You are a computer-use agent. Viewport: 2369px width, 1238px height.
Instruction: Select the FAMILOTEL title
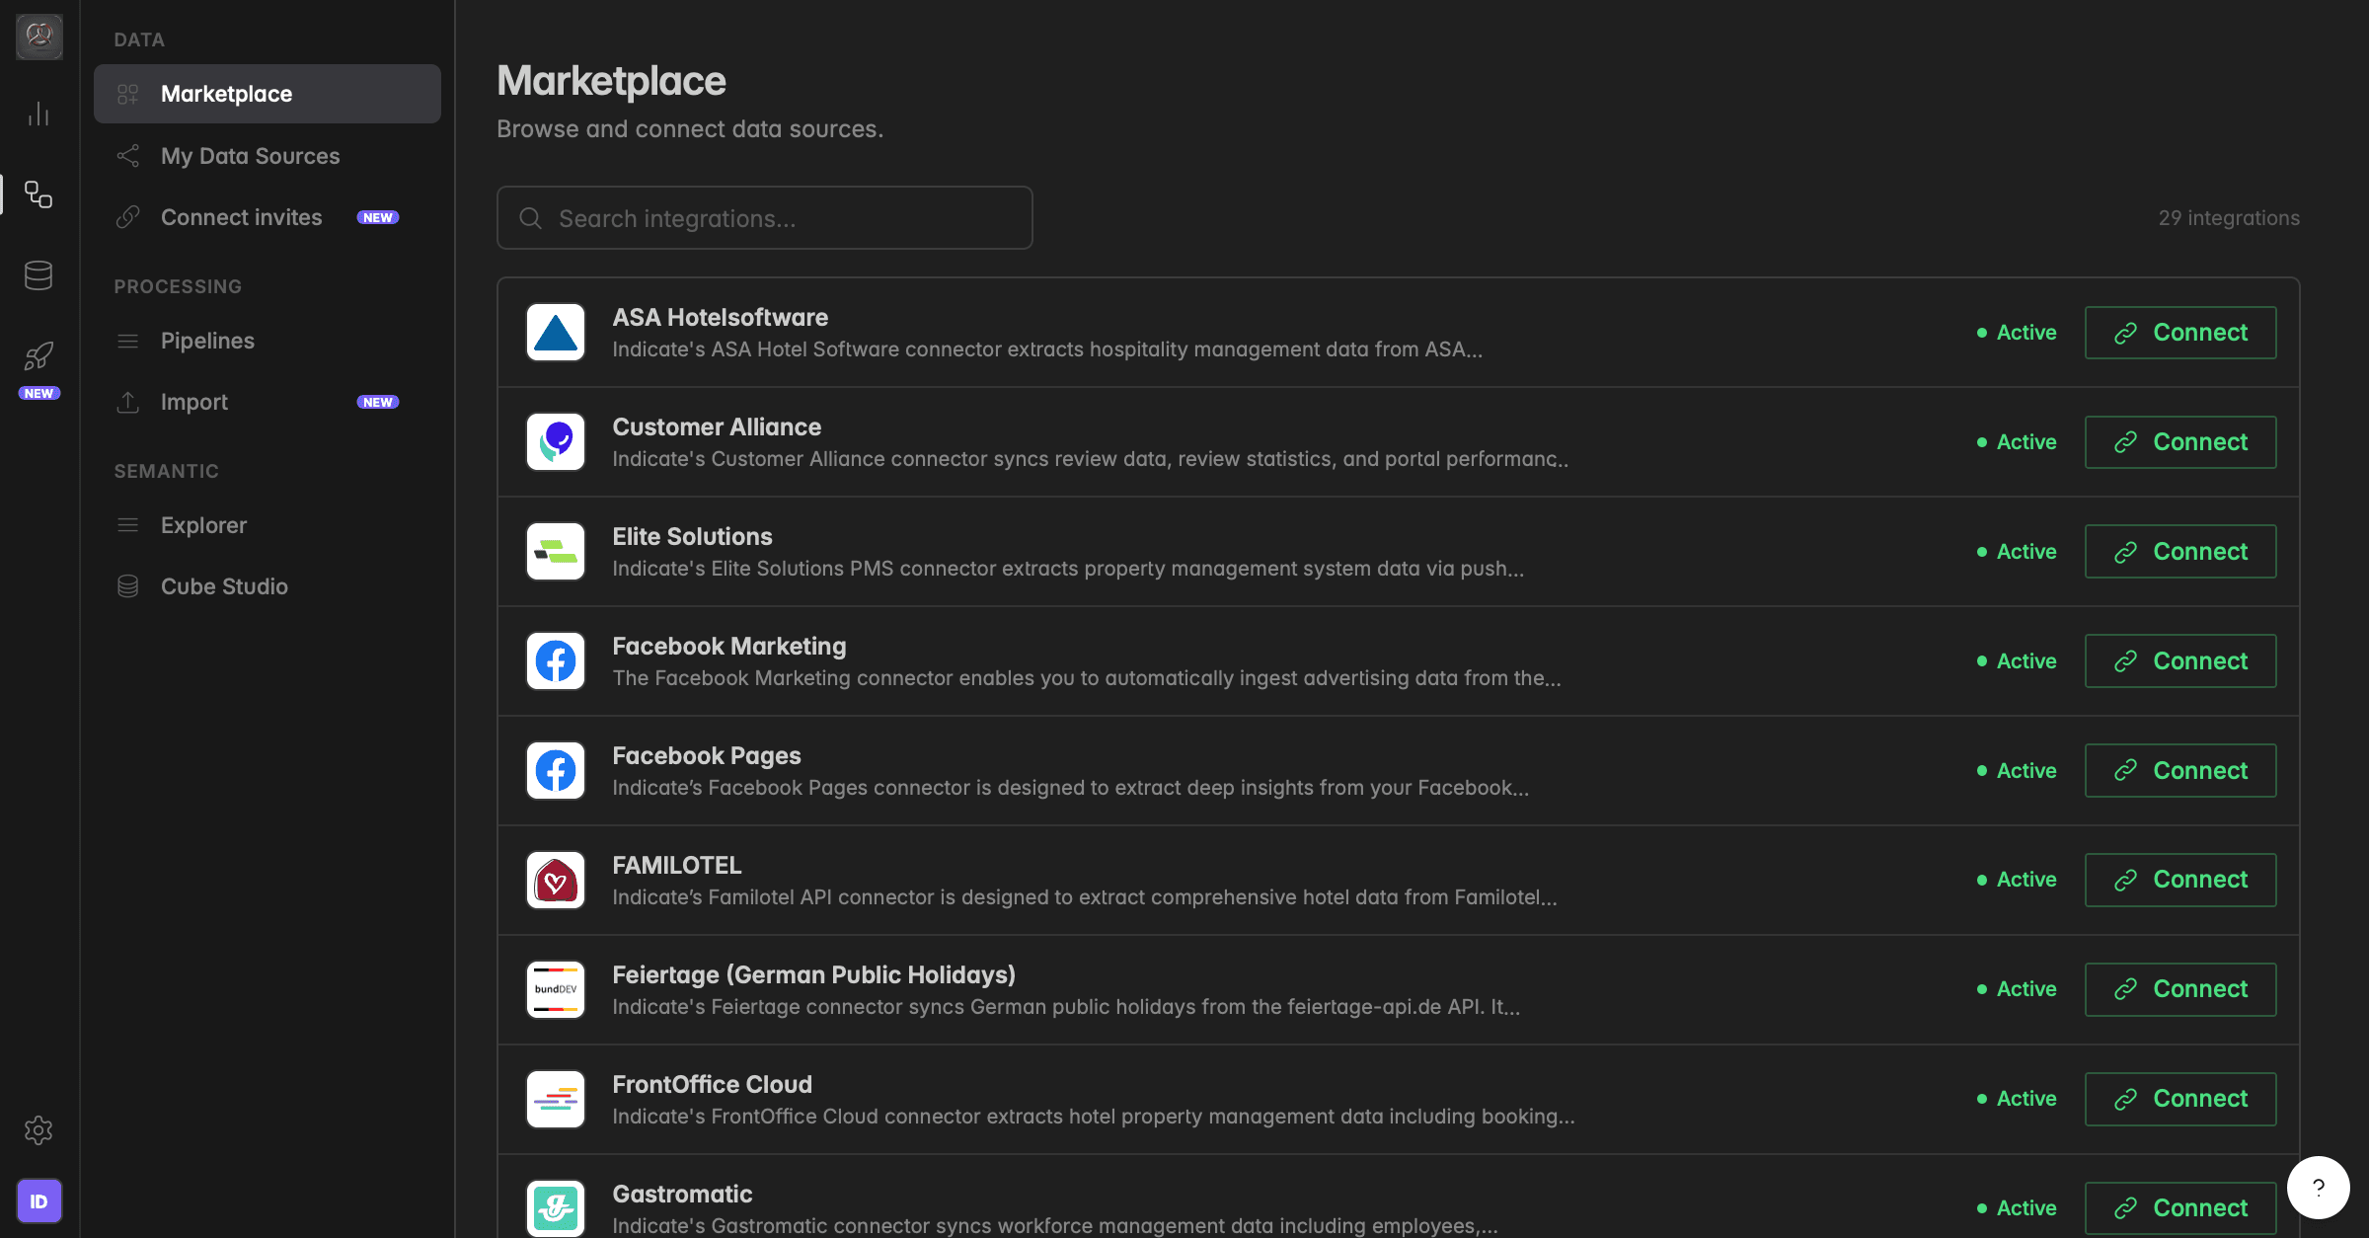(677, 866)
